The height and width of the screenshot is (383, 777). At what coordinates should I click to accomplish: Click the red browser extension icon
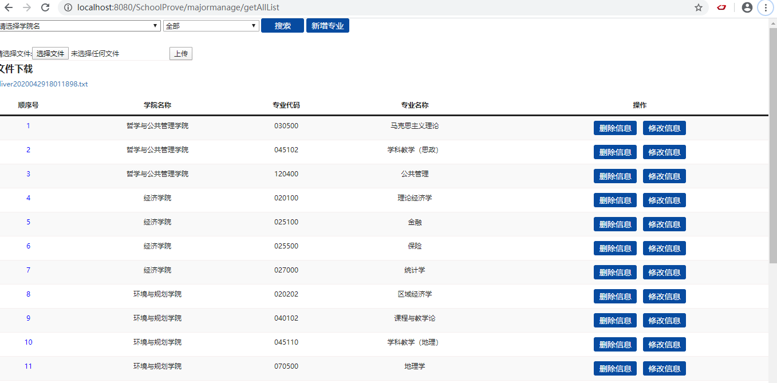pos(722,8)
